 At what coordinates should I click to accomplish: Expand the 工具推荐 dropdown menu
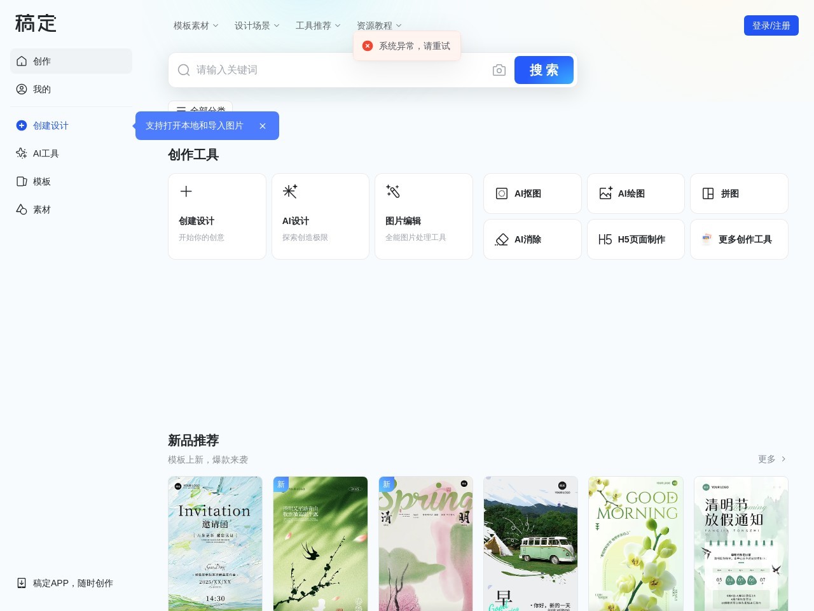pos(318,25)
